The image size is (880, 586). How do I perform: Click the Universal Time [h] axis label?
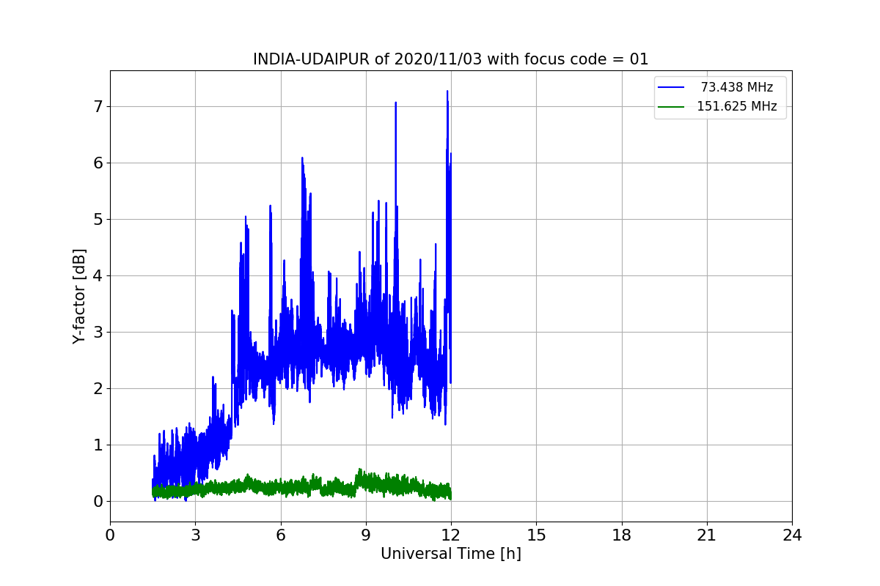point(451,555)
